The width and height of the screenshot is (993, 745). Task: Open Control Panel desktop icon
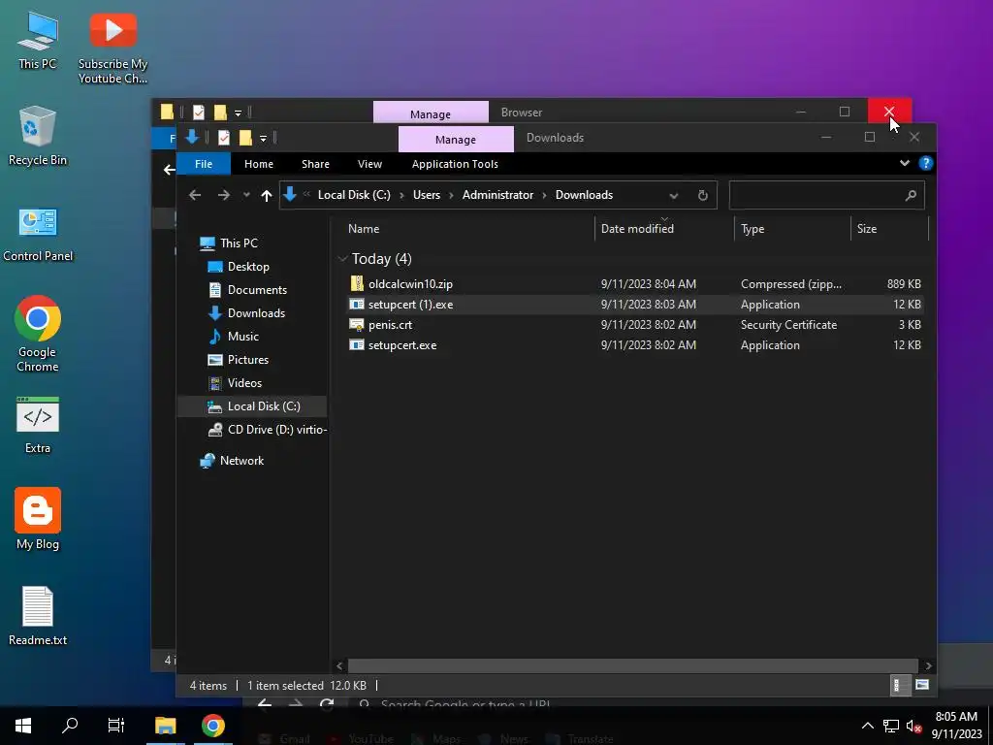38,234
